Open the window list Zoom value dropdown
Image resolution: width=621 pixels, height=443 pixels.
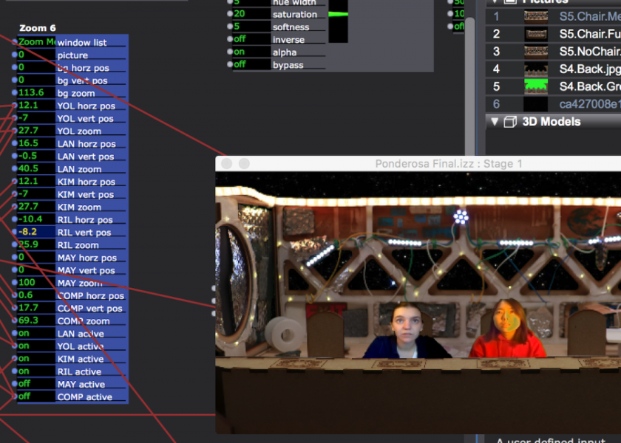[35, 42]
